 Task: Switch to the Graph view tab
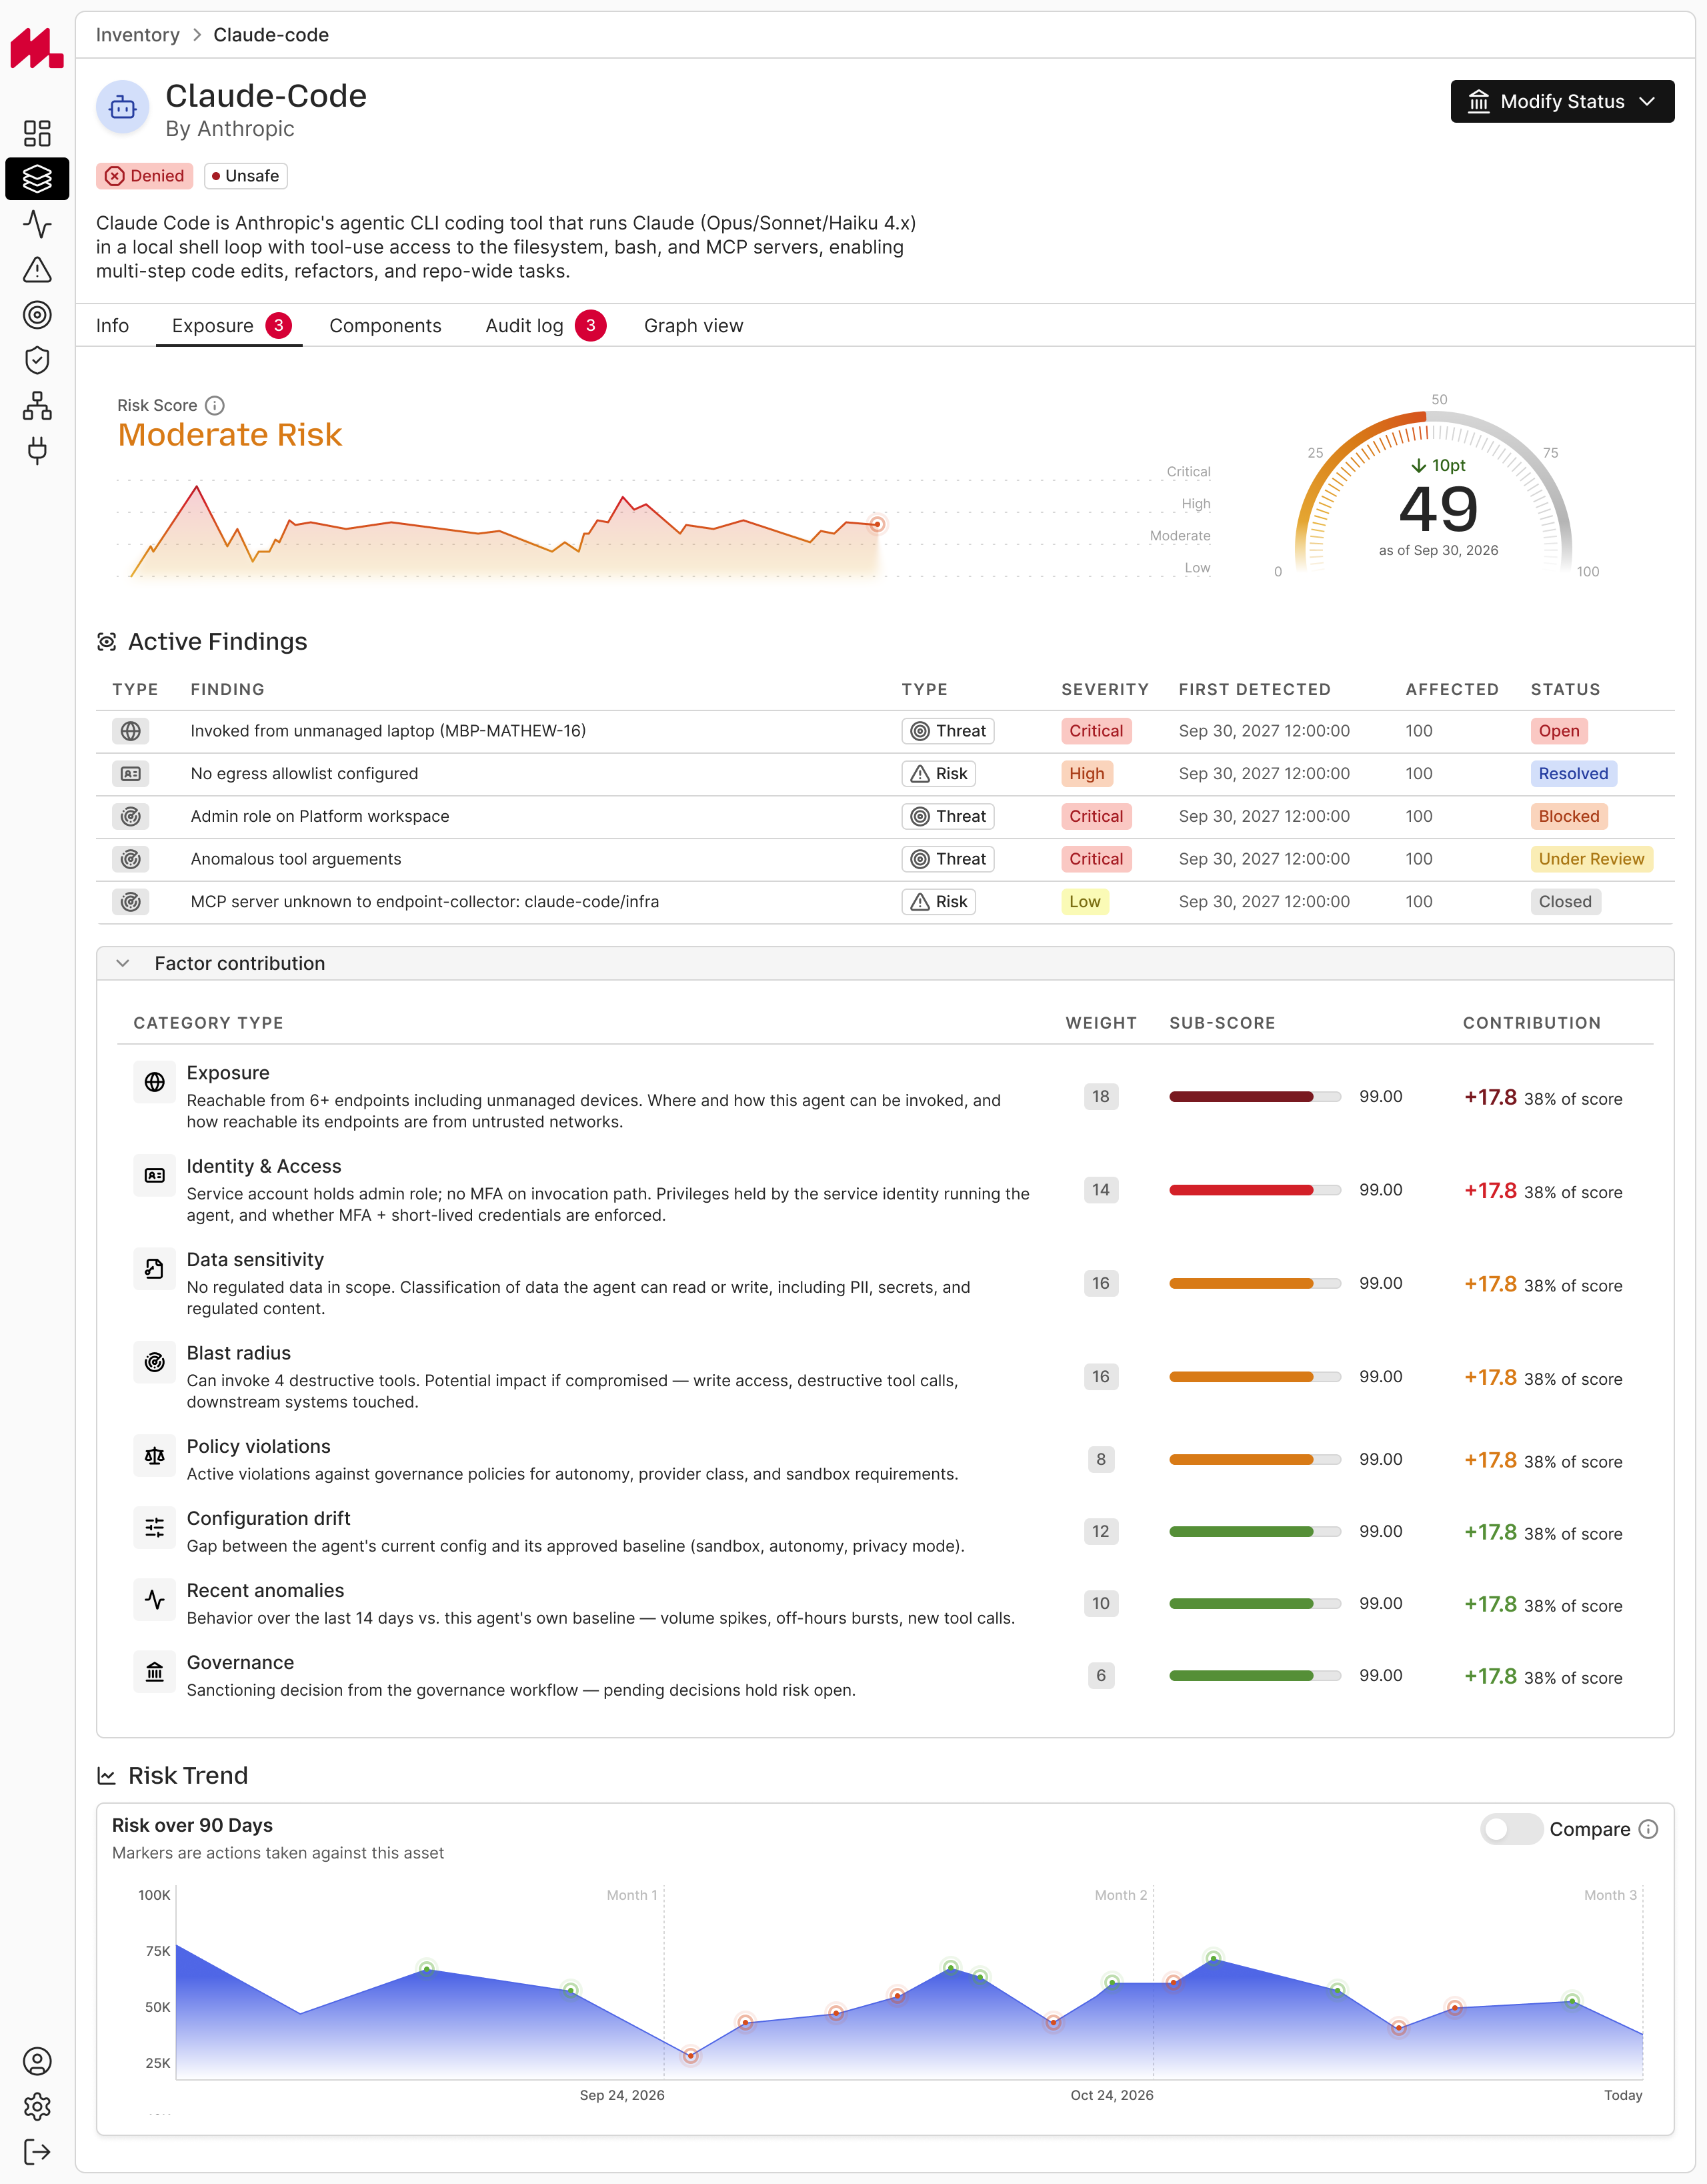[x=693, y=326]
